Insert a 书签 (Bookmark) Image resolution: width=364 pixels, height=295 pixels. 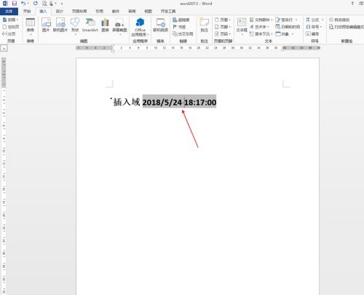pos(179,27)
